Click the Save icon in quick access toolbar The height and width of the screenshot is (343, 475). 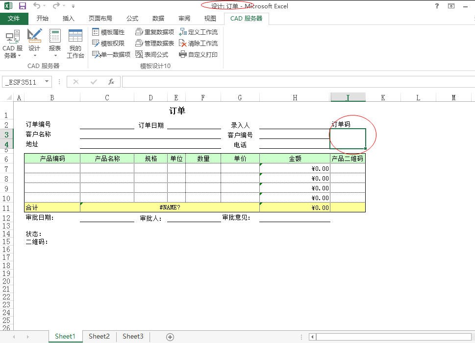(22, 6)
